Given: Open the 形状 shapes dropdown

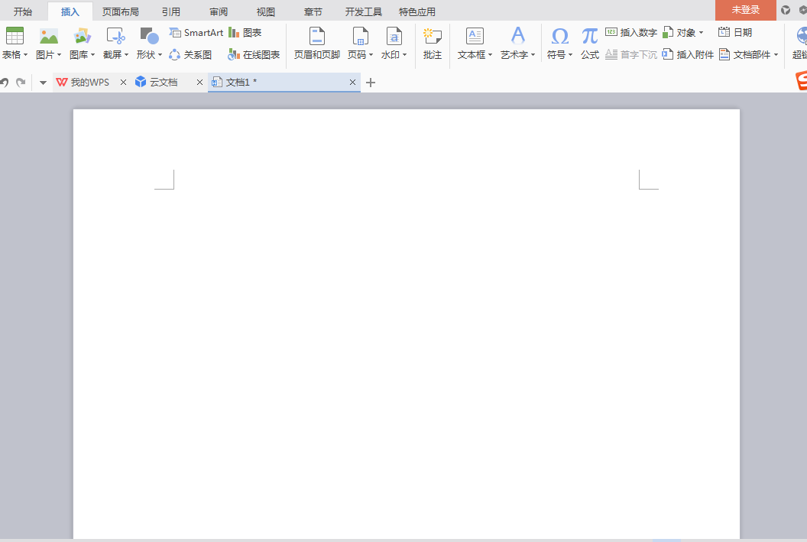Looking at the screenshot, I should (149, 55).
